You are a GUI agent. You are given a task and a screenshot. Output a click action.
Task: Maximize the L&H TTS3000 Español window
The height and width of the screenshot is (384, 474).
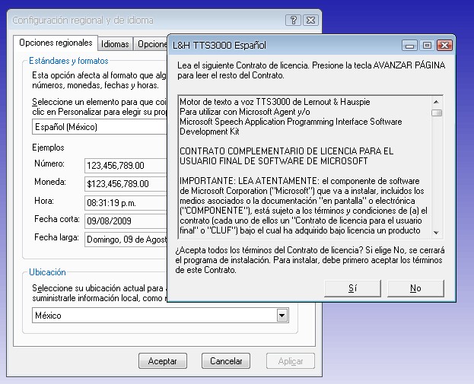click(x=427, y=46)
